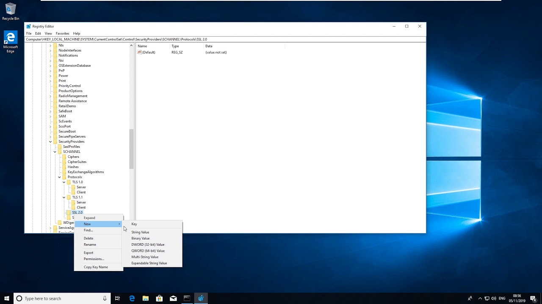Click the SaslProfiles folder icon
This screenshot has width=542, height=304.
pyautogui.click(x=60, y=147)
